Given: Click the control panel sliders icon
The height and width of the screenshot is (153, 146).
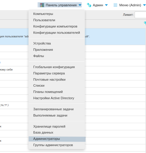Looking at the screenshot, I should click(42, 5).
